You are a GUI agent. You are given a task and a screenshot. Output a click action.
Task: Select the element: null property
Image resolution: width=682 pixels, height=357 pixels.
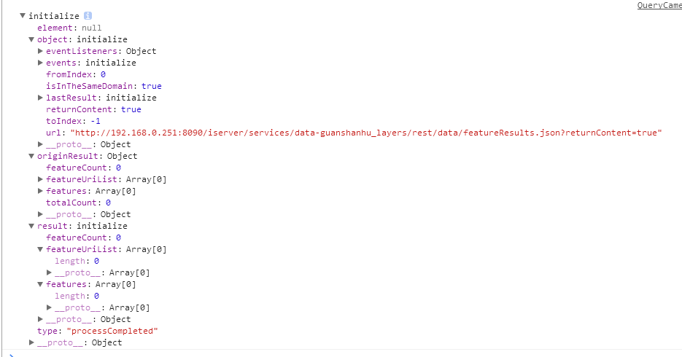tap(69, 28)
